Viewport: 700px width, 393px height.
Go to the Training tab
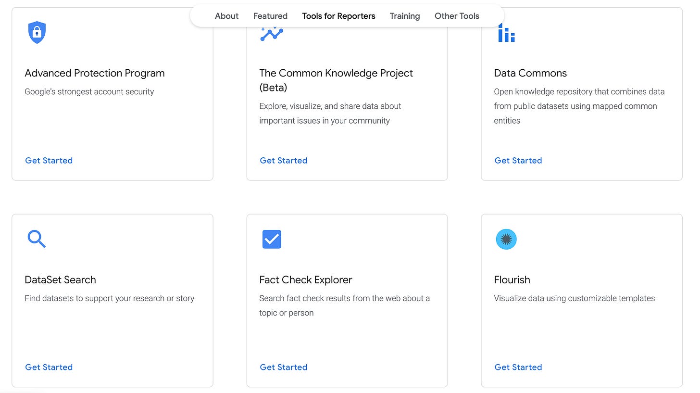click(405, 16)
